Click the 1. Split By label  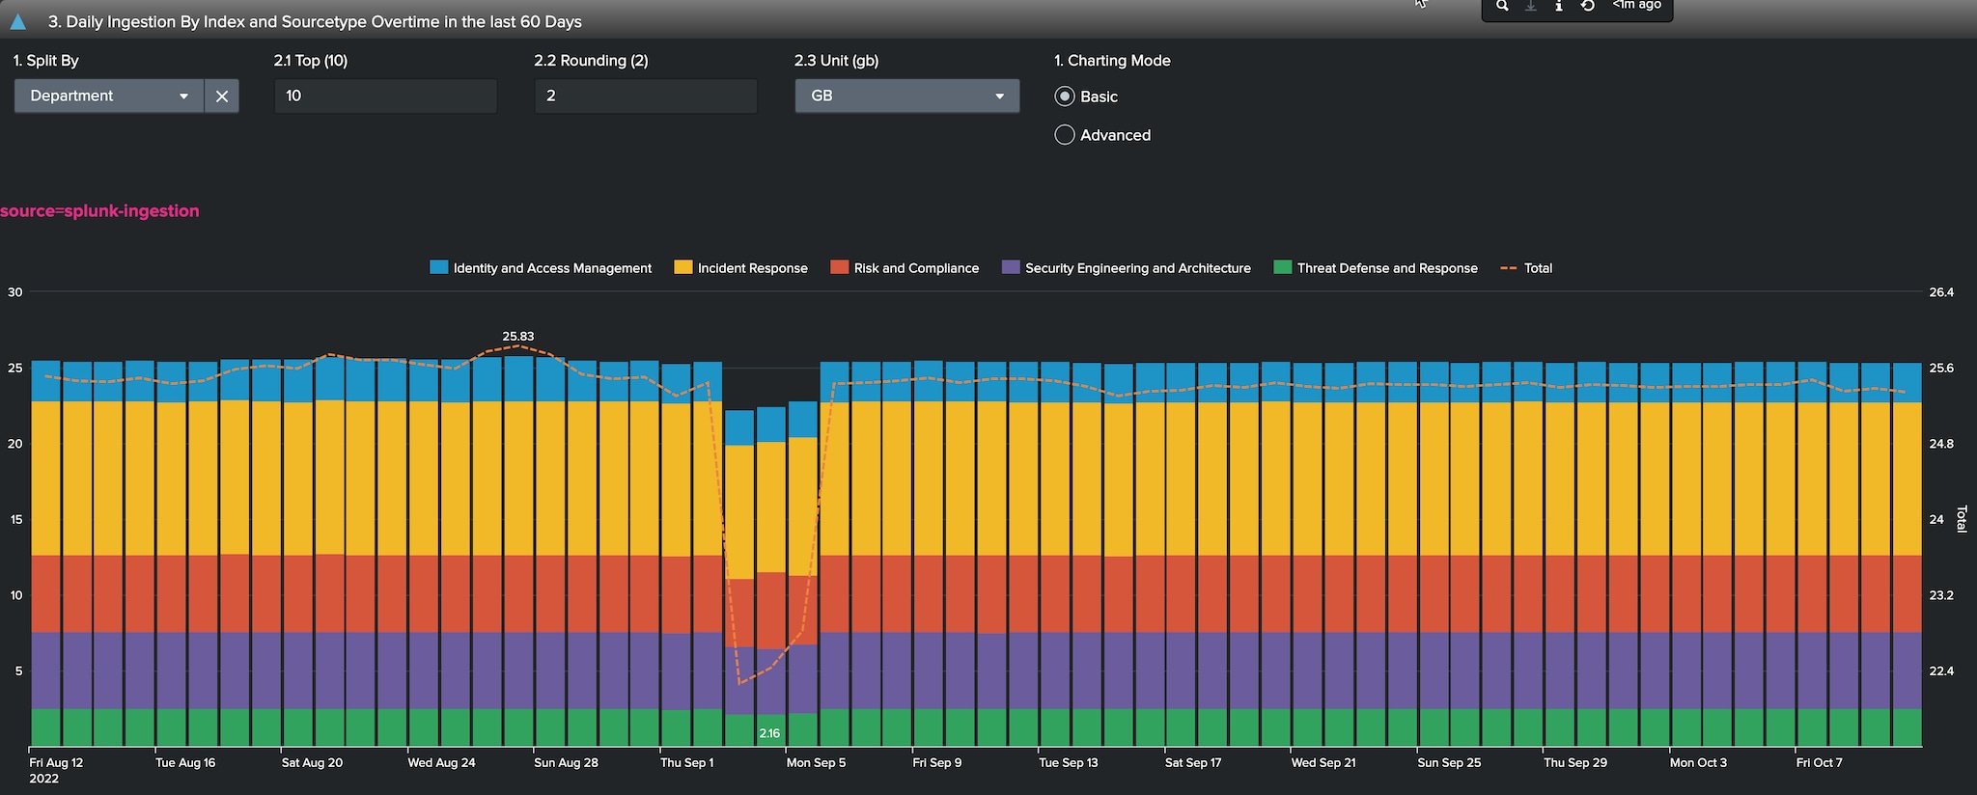46,61
